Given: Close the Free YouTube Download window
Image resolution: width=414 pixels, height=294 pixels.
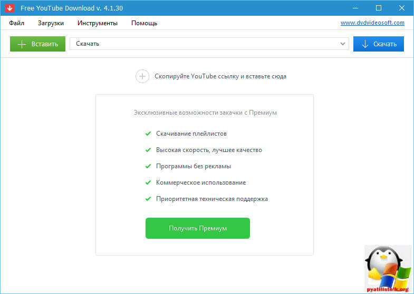Looking at the screenshot, I should click(401, 8).
